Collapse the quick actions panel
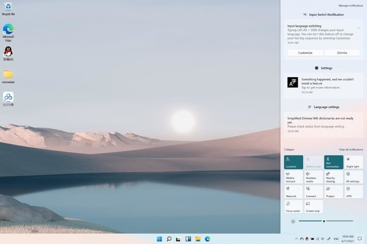This screenshot has width=367, height=244. tap(289, 149)
